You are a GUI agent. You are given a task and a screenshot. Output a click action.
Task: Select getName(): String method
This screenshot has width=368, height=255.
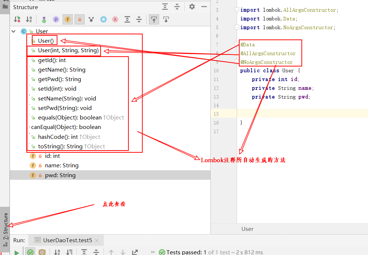62,70
